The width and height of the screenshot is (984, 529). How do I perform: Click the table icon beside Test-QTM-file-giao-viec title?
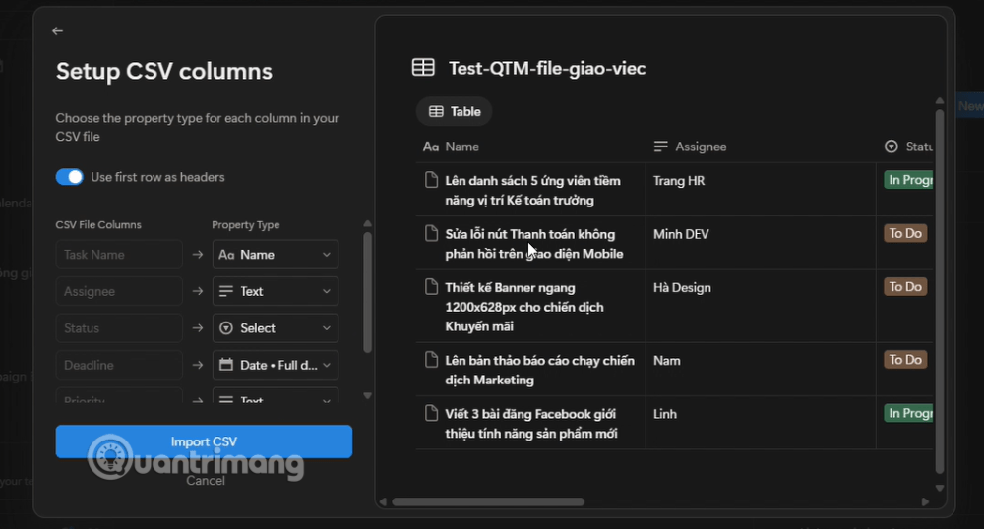423,67
